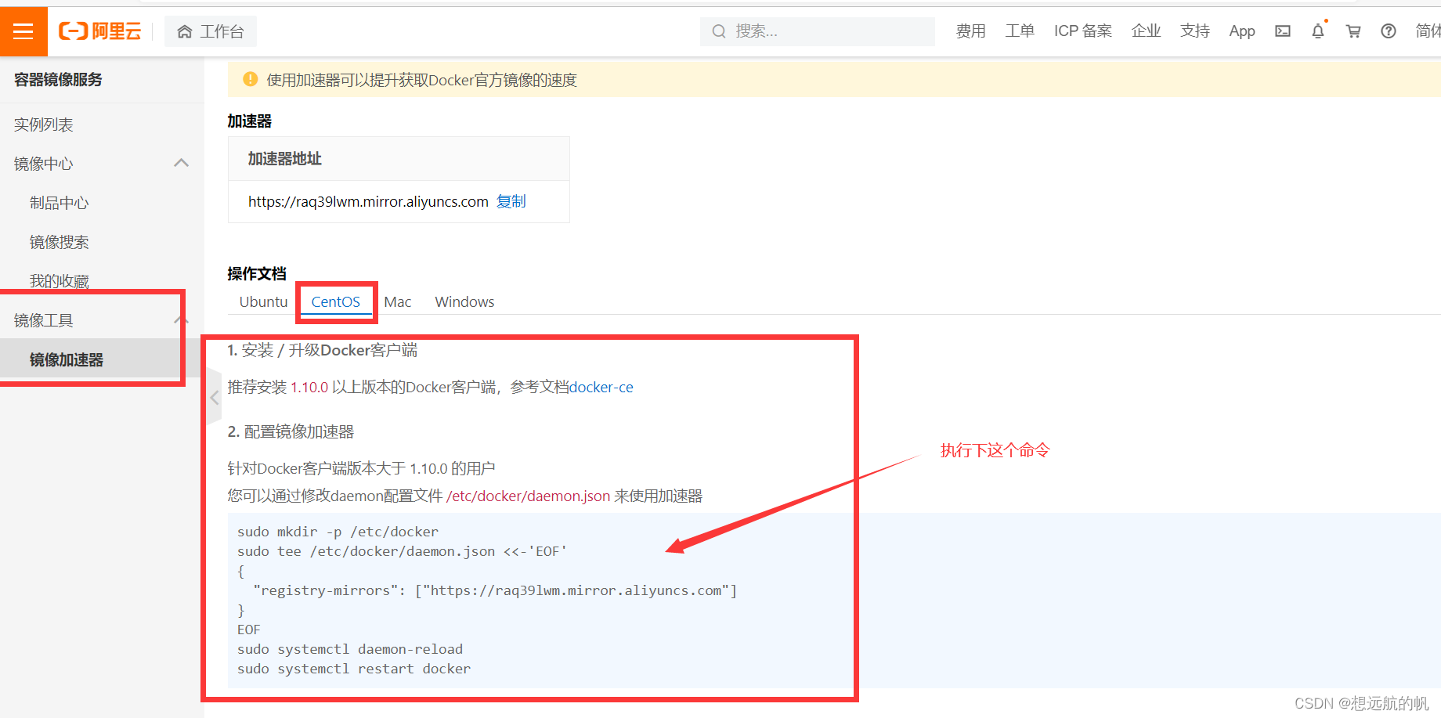Click 'sudo systemctl restart docker' line

click(x=354, y=669)
